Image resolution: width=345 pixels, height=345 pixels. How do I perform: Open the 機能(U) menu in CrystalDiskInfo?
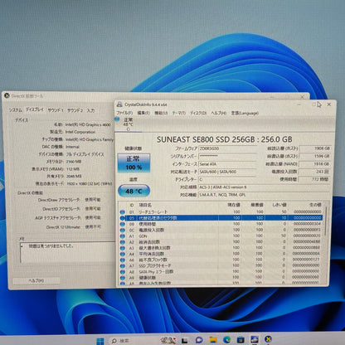[x=161, y=113]
